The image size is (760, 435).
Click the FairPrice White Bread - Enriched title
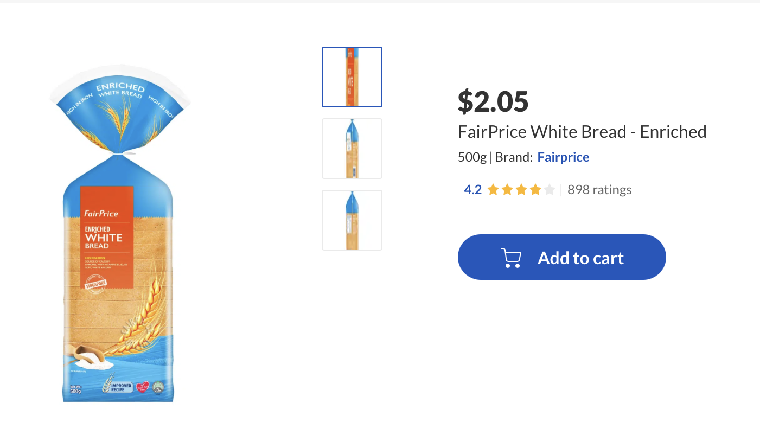point(582,132)
